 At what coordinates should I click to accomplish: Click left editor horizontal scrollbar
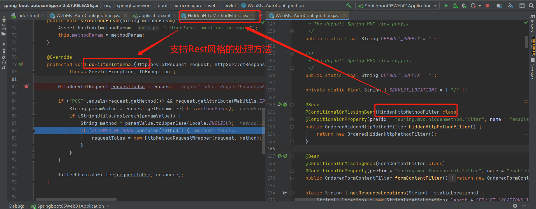tap(76, 199)
